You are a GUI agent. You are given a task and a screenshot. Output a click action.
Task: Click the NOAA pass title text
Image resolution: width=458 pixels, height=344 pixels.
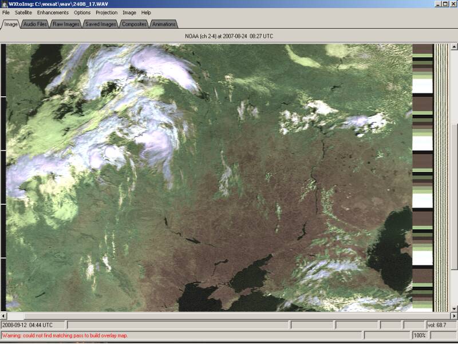[x=229, y=36]
